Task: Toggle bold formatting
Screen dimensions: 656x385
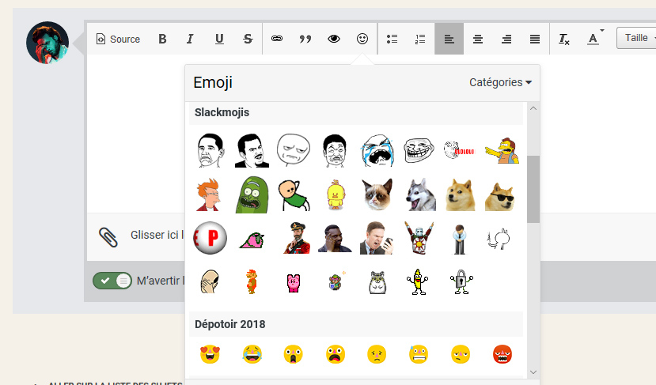Action: (x=162, y=39)
